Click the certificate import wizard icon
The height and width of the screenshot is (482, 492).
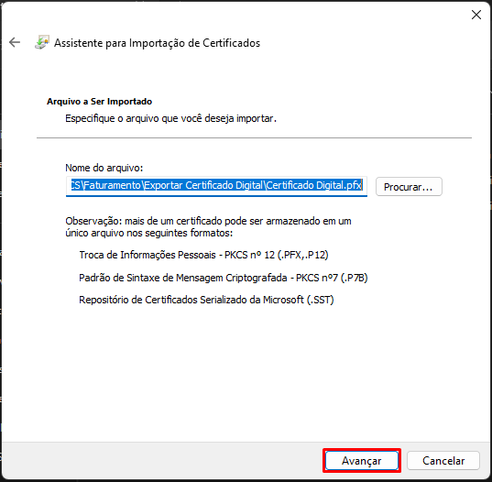click(42, 42)
